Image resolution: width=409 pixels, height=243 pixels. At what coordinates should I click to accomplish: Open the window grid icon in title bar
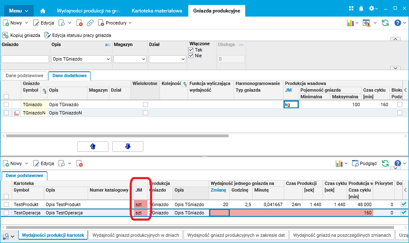click(x=351, y=8)
